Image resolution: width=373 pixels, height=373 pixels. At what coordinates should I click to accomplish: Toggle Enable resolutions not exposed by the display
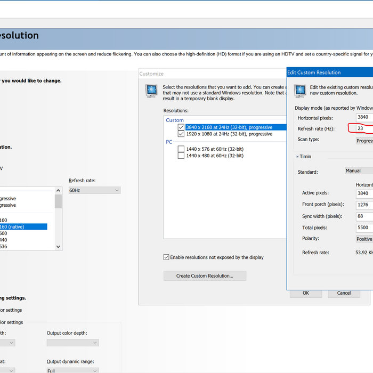pyautogui.click(x=166, y=257)
